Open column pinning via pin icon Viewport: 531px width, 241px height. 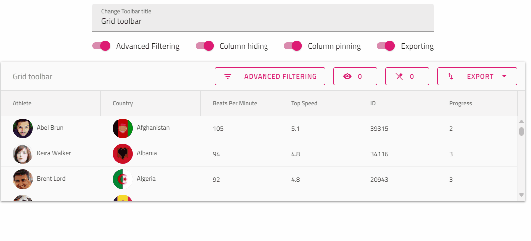point(399,76)
